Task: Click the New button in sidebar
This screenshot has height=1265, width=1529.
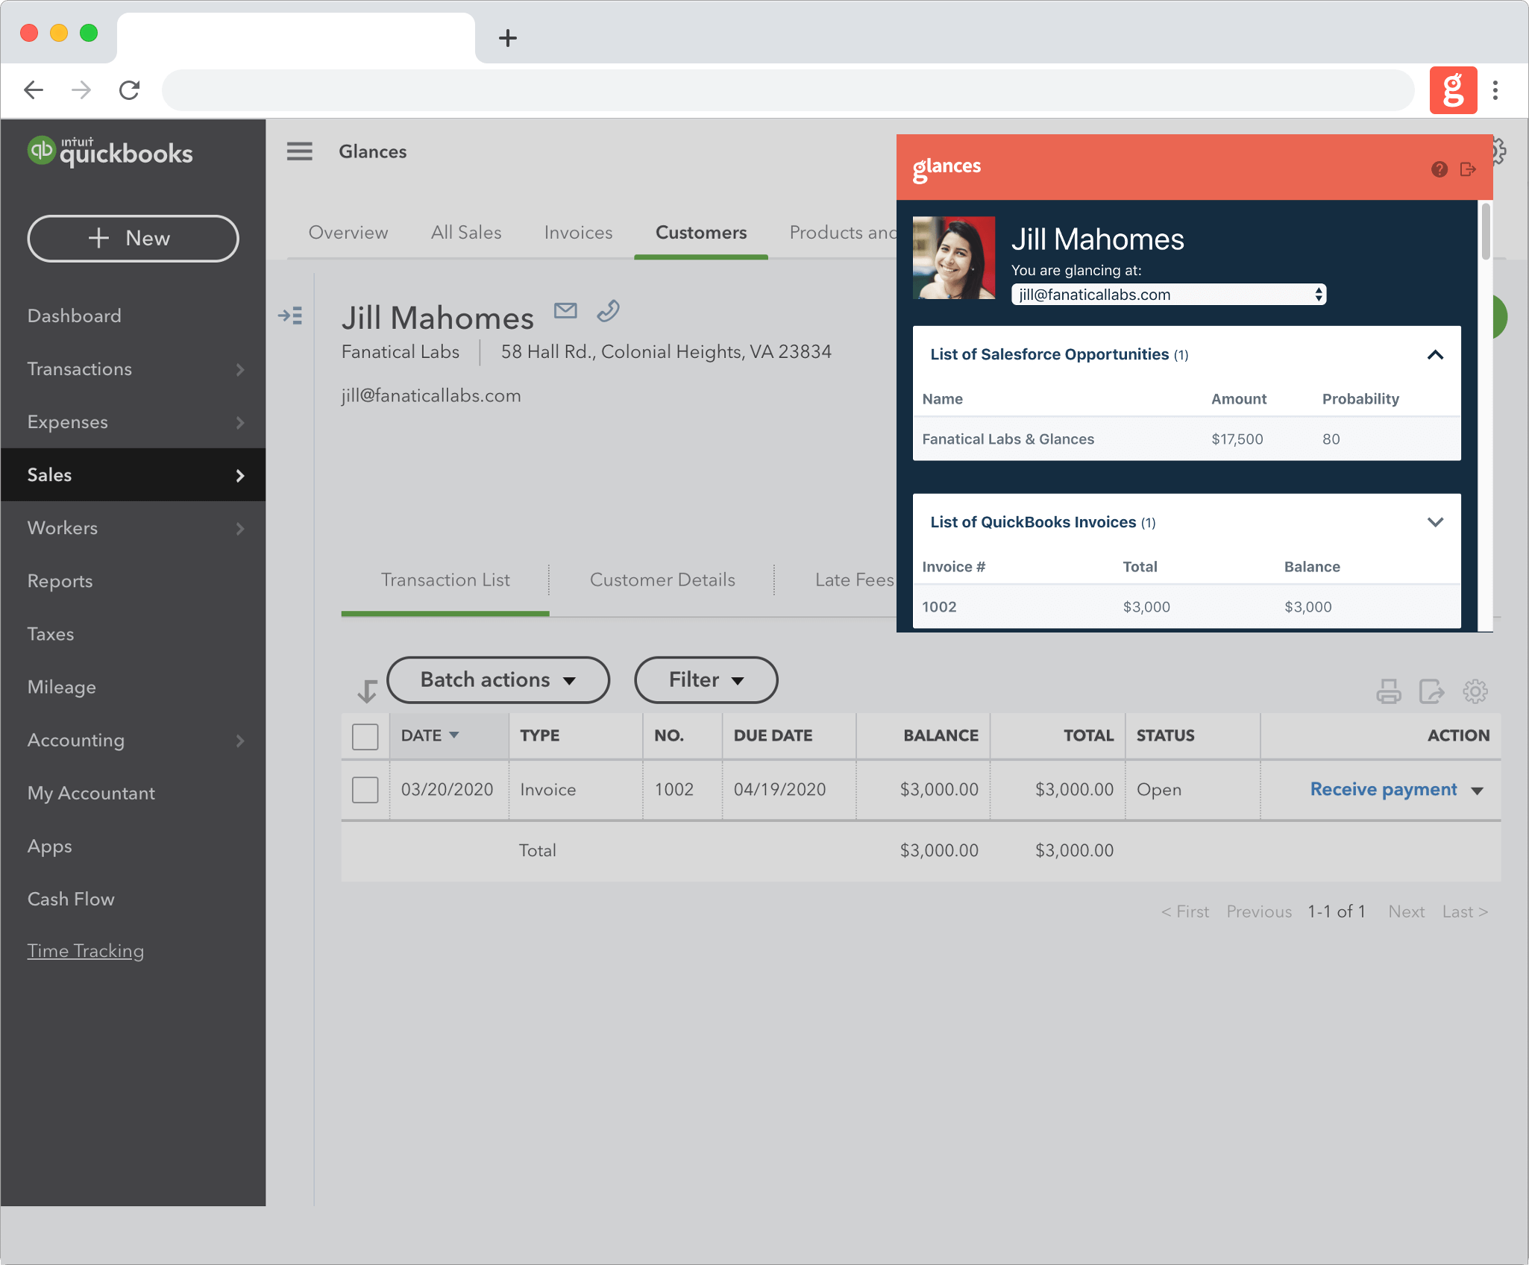Action: (134, 239)
